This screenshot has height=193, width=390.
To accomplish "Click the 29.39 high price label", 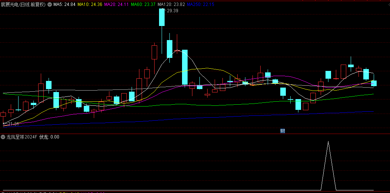I will 172,11.
